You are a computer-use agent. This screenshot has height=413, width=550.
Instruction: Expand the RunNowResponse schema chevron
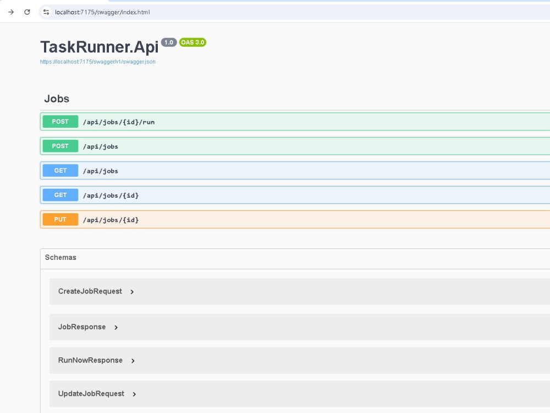coord(133,361)
